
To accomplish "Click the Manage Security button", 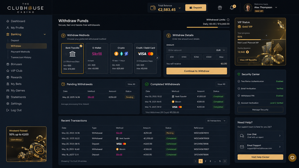I will point(260,110).
